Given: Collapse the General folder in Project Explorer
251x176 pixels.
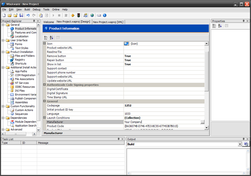Looking at the screenshot, I should [x=3, y=25].
